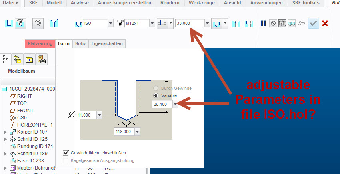
Task: Click the thread standard icon beside ISO
Action: click(78, 24)
